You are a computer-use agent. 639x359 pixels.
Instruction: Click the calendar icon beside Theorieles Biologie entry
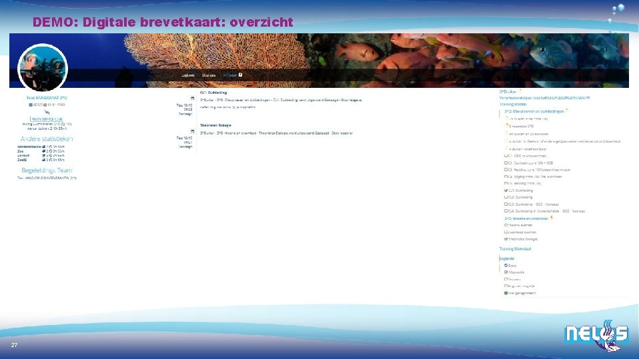click(x=192, y=131)
